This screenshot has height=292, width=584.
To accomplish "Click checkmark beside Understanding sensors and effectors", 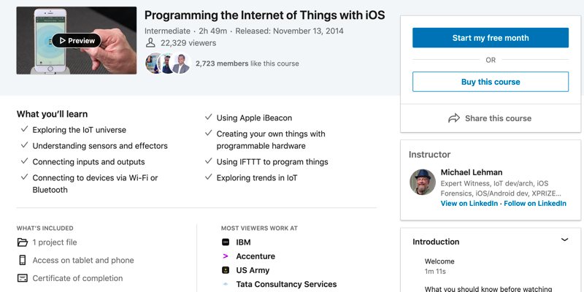I will (x=24, y=145).
